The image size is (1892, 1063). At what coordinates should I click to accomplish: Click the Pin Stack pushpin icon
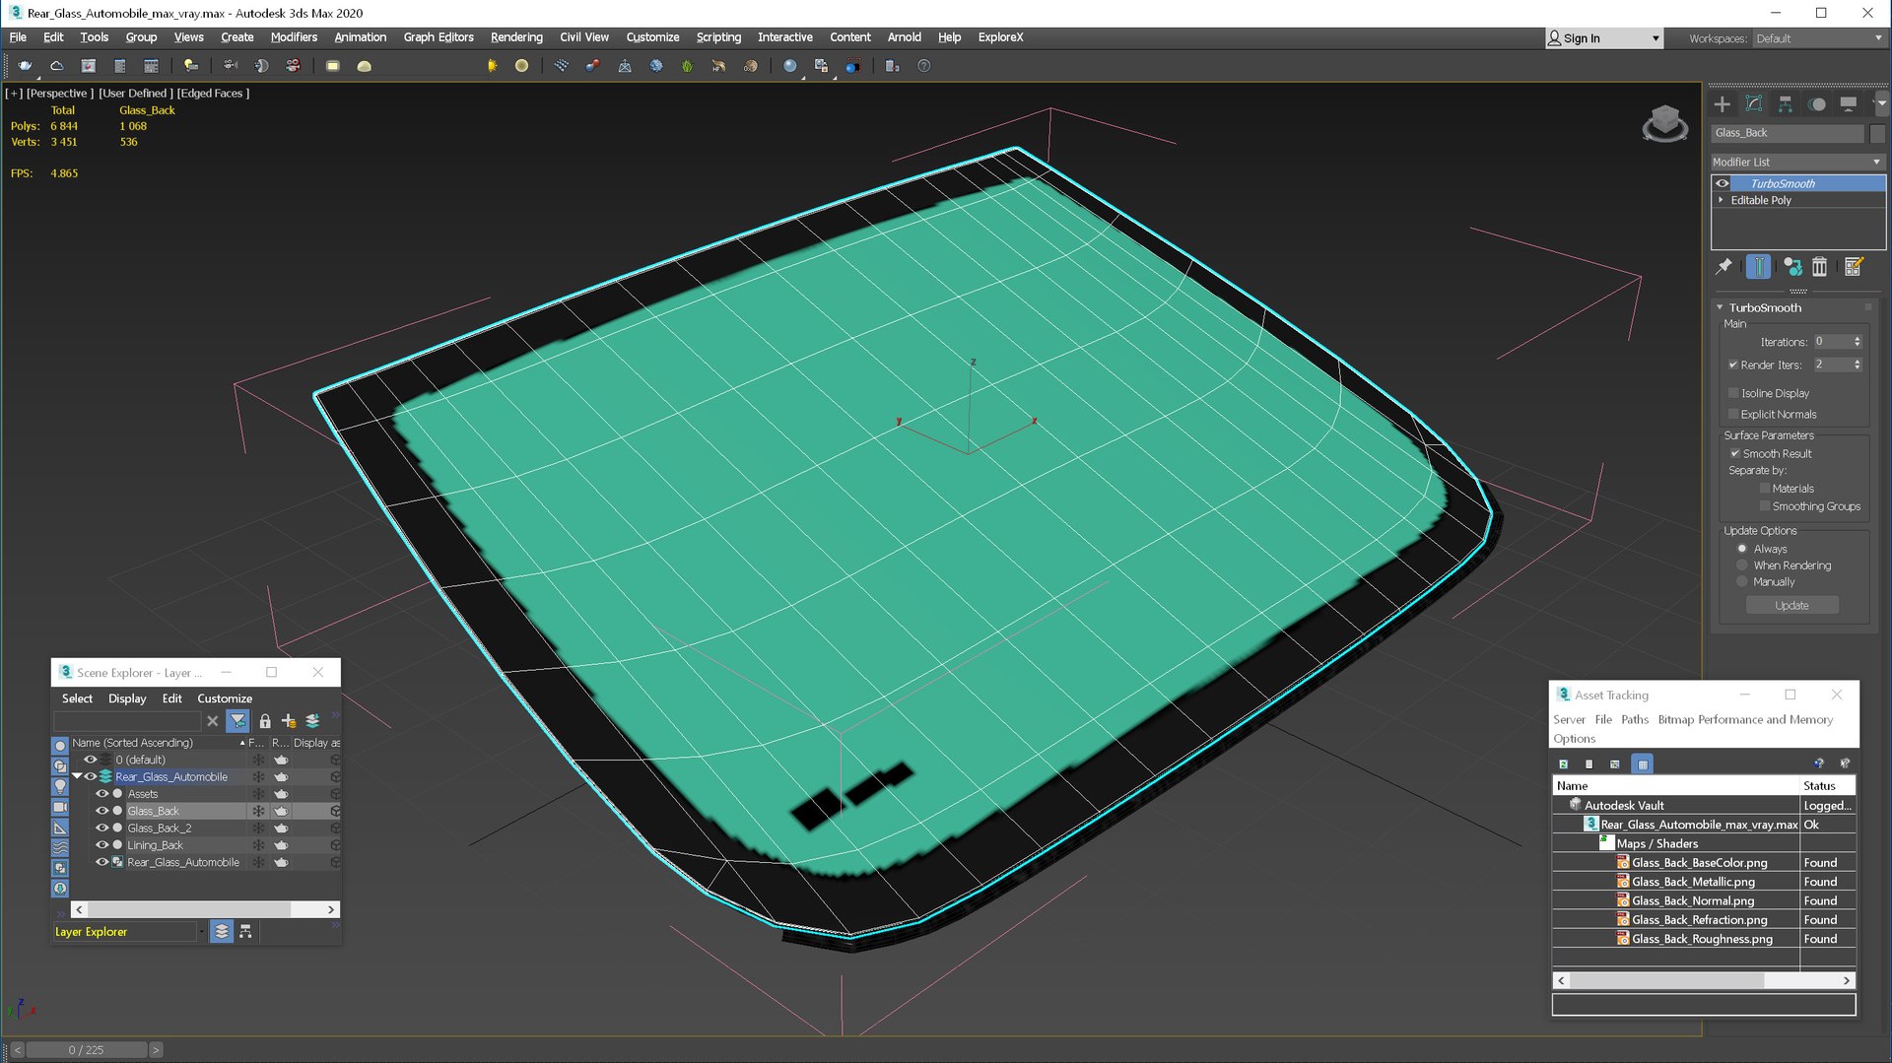(x=1724, y=266)
